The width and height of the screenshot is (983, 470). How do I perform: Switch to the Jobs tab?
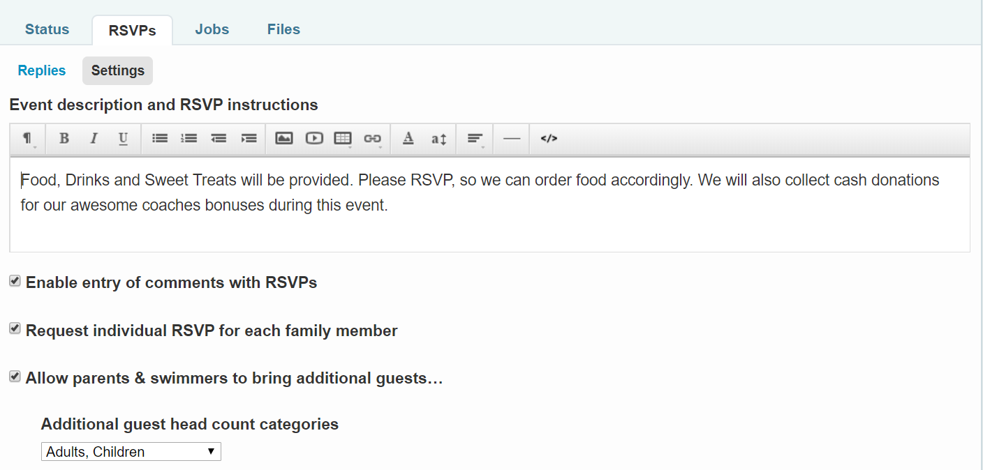(x=212, y=29)
